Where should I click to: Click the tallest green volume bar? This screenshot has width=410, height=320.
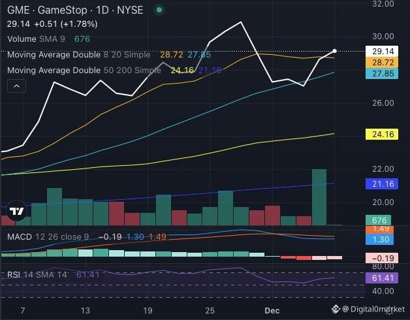click(319, 197)
